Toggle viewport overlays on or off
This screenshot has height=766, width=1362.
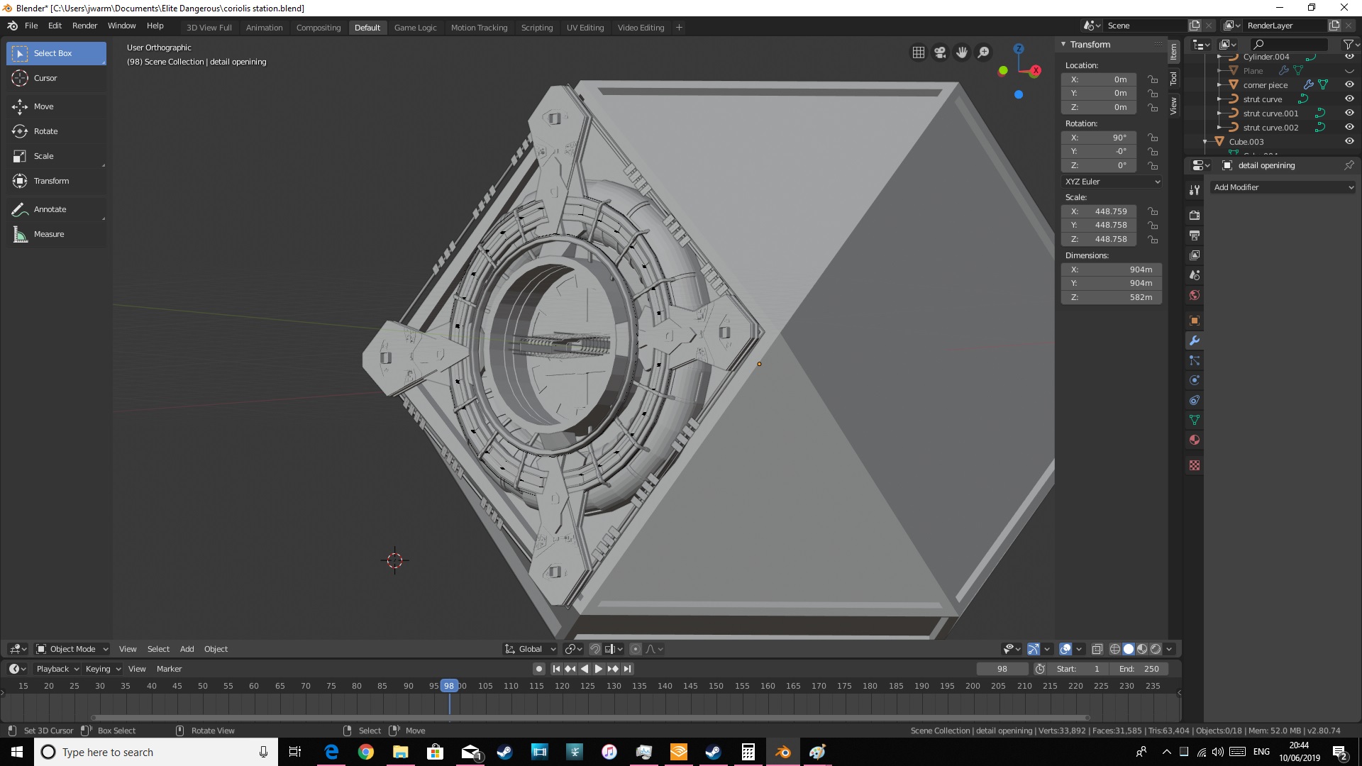(1065, 649)
